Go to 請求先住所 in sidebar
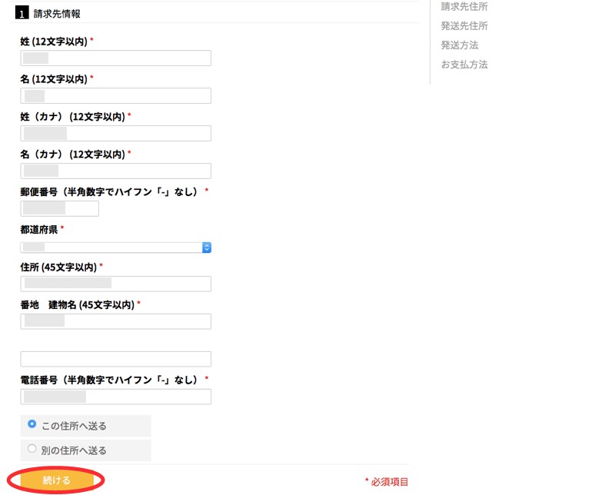This screenshot has height=495, width=615. [464, 7]
